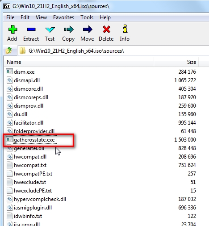Click size value 1 503 000
The image size is (209, 226).
pos(185,140)
